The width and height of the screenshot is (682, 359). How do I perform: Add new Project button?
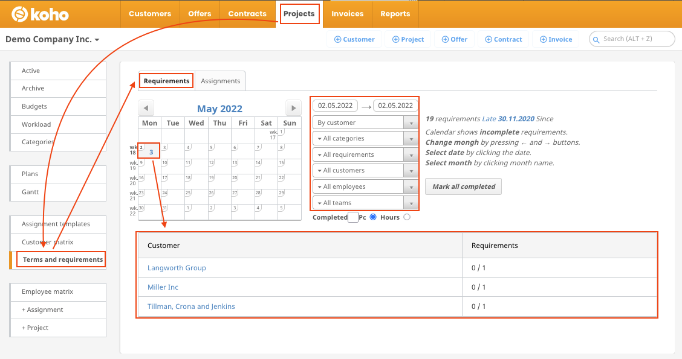pyautogui.click(x=408, y=39)
